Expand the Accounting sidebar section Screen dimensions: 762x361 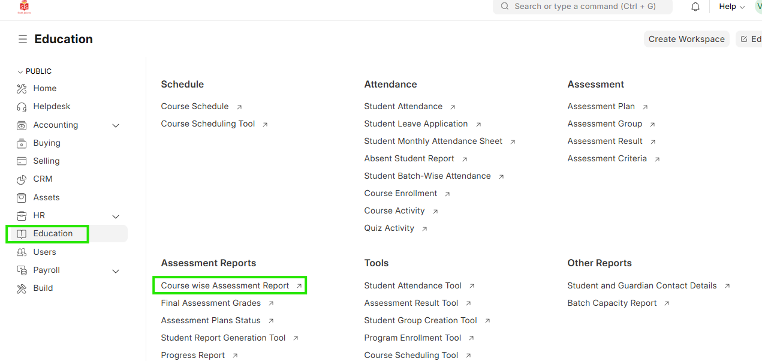click(116, 125)
